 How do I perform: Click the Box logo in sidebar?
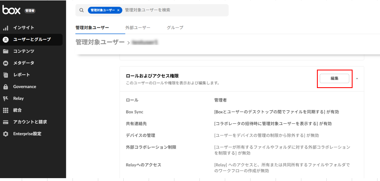coord(11,10)
